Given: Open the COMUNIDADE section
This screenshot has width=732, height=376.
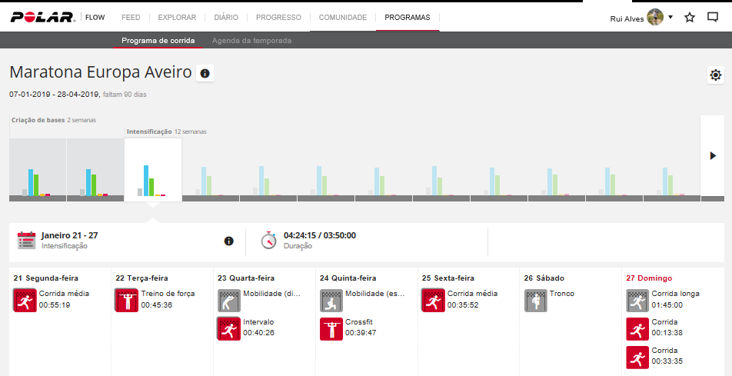Looking at the screenshot, I should pos(342,17).
